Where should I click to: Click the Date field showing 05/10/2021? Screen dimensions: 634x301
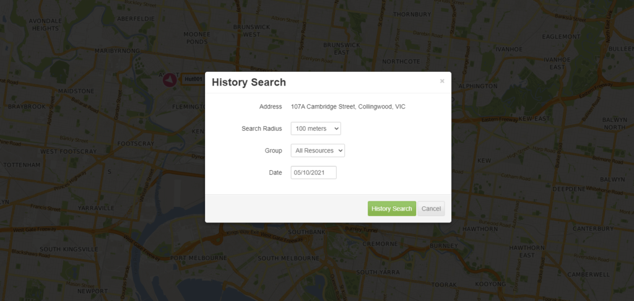click(x=314, y=172)
